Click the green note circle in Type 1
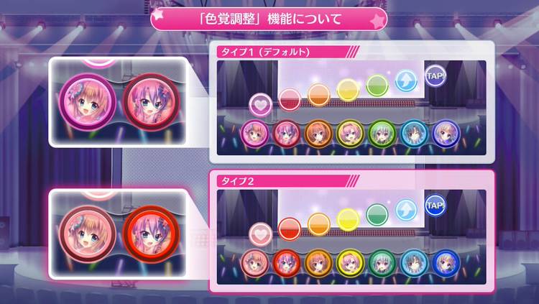Viewport: 539px width, 304px height. [x=377, y=86]
